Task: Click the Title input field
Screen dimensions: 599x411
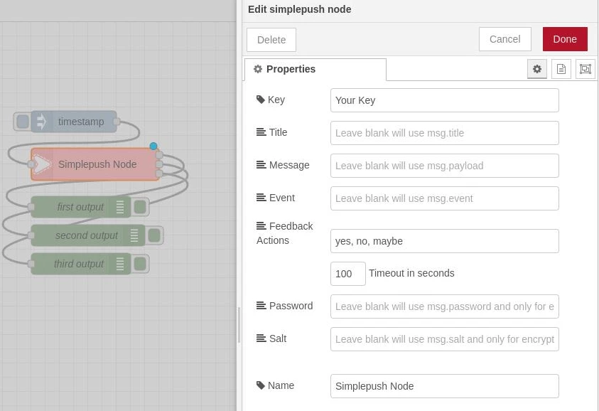Action: [444, 133]
